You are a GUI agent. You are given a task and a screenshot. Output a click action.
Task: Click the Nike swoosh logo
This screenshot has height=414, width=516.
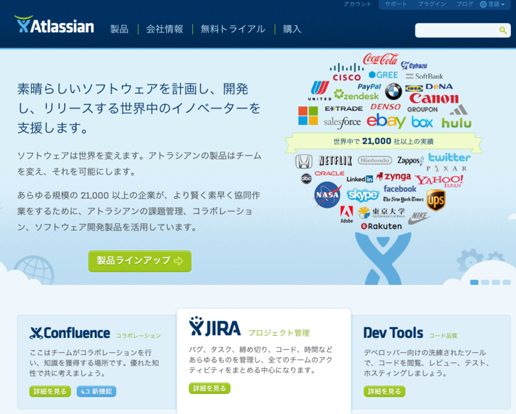coord(420,218)
